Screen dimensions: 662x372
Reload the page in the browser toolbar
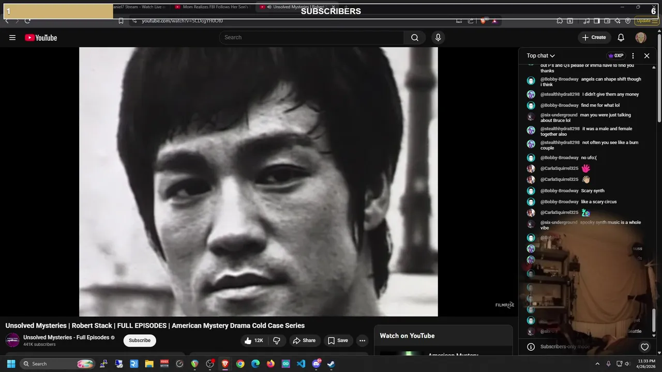pos(27,21)
